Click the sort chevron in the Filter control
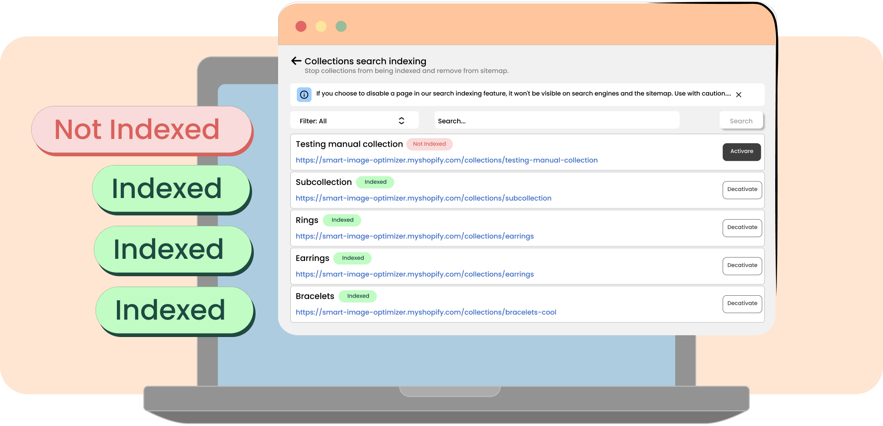Viewport: 883px width, 426px height. tap(401, 120)
